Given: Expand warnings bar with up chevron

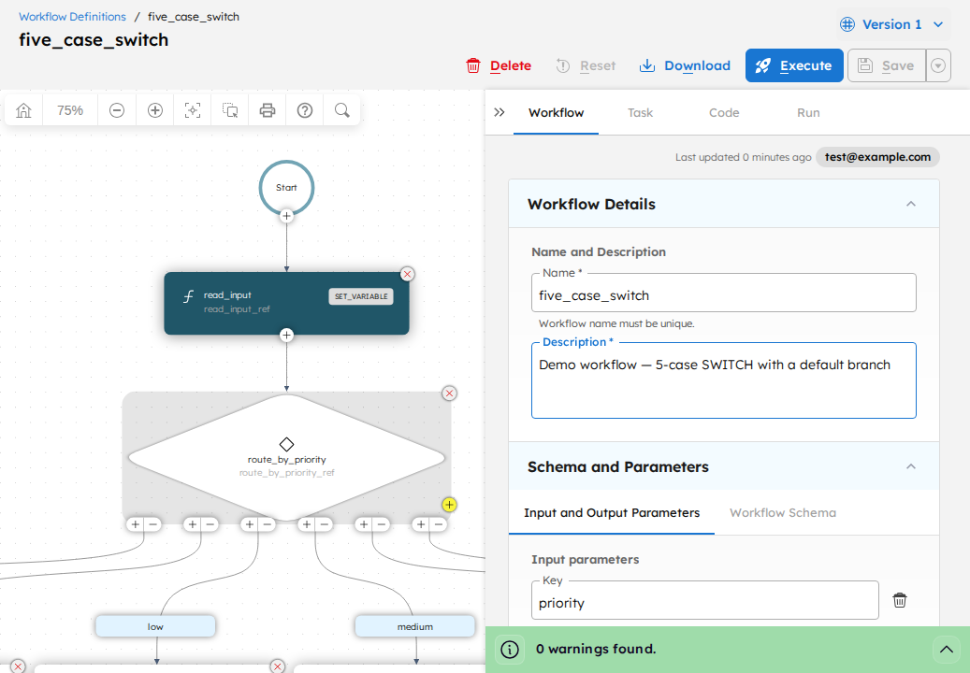Looking at the screenshot, I should (x=946, y=649).
